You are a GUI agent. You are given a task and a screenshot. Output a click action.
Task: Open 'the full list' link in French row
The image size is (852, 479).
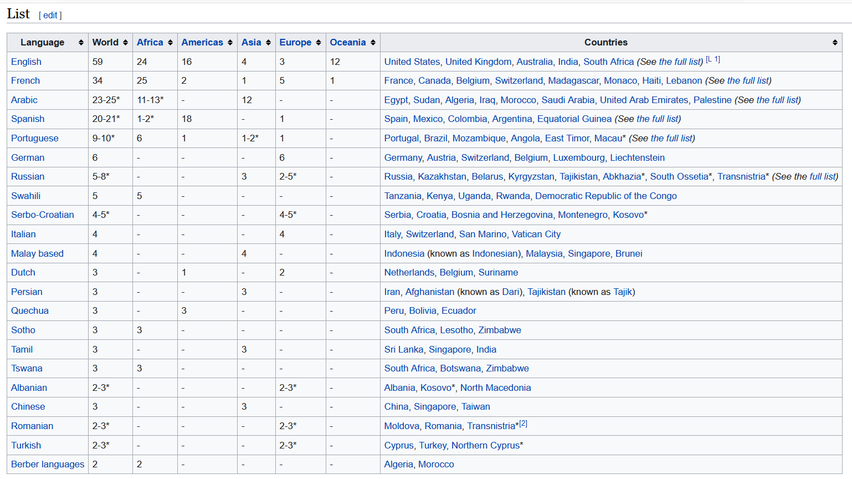pos(748,80)
